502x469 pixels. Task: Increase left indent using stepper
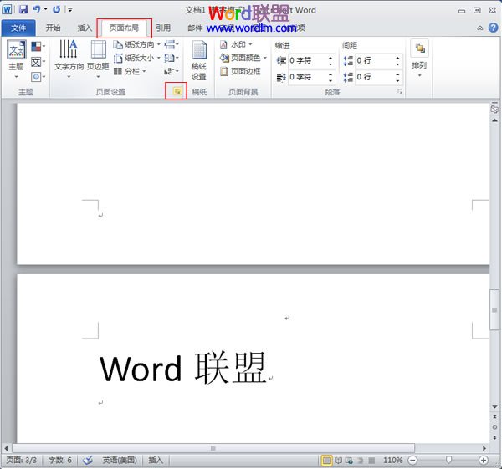[x=330, y=58]
